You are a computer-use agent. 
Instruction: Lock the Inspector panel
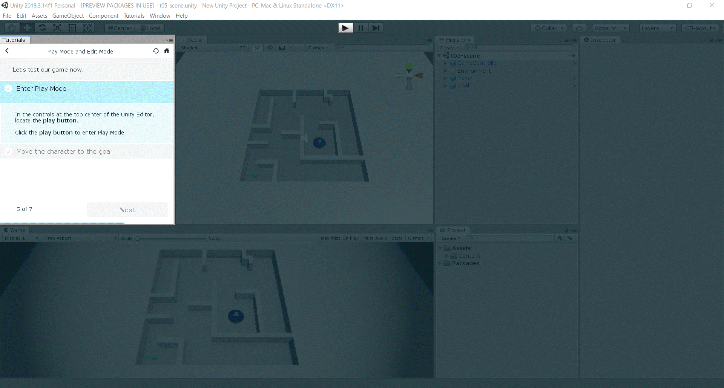point(711,40)
